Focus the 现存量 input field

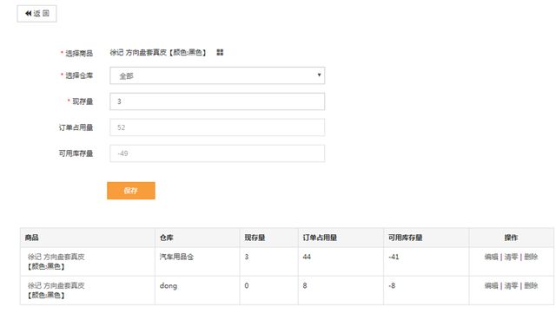(217, 101)
